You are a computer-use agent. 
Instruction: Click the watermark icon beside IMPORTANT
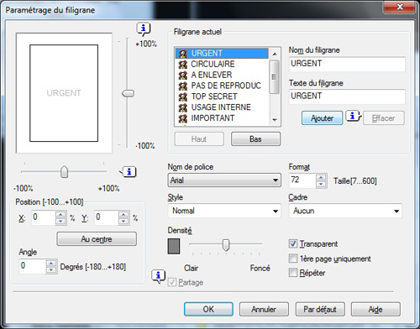click(183, 118)
